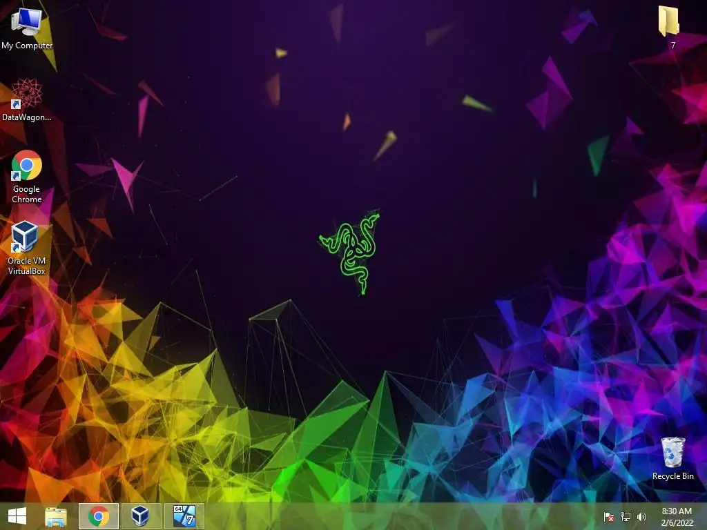
Task: Open Action Center flag in system tray
Action: [608, 516]
